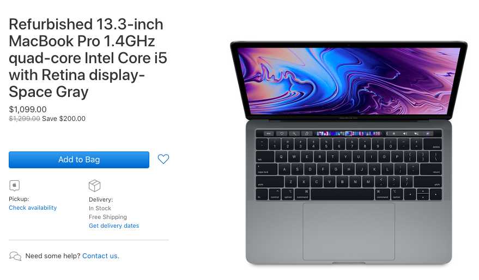Click the Touch Bar strip in MacBook image
The height and width of the screenshot is (280, 479).
pyautogui.click(x=349, y=133)
